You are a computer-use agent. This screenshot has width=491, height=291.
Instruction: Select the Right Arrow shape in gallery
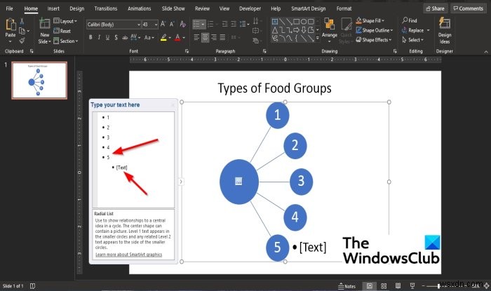[296, 30]
